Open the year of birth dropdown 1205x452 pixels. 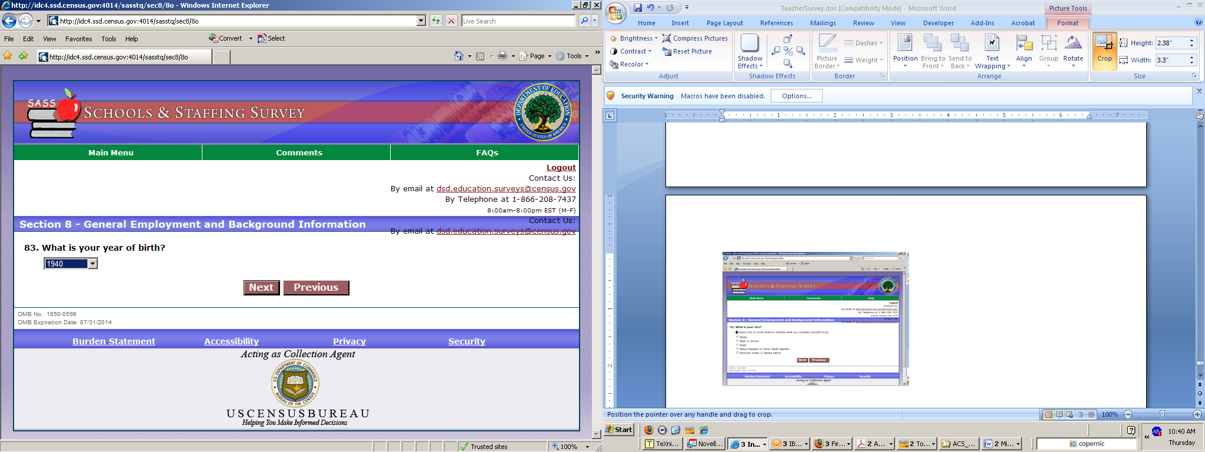[92, 264]
